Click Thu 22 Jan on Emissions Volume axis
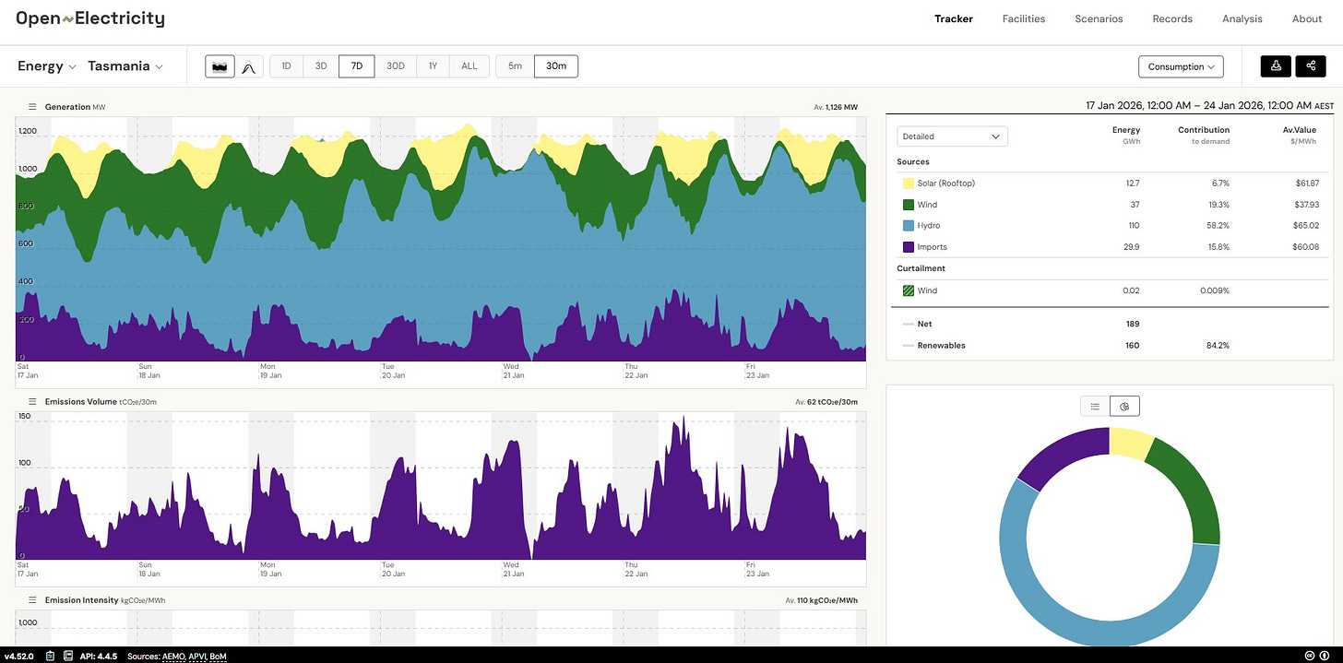Screen dimensions: 1343x663 636,569
